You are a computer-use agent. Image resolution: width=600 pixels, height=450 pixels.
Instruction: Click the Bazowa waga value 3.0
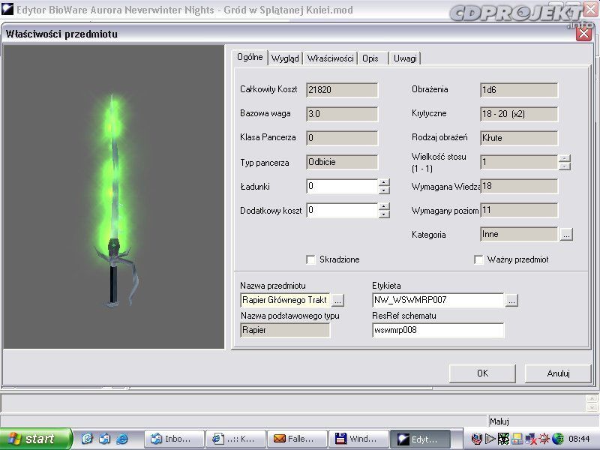tap(342, 114)
